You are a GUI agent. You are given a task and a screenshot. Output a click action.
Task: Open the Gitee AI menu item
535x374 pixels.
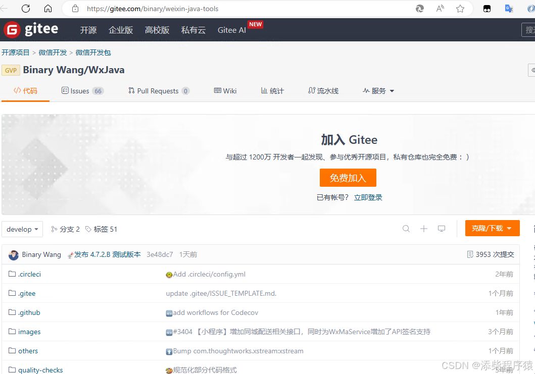coord(232,30)
